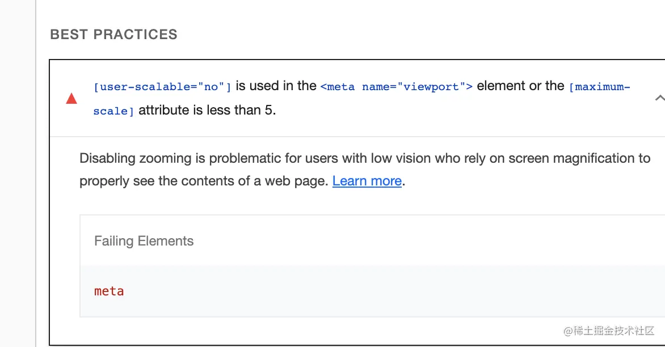Click the BEST PRACTICES section heading

113,35
